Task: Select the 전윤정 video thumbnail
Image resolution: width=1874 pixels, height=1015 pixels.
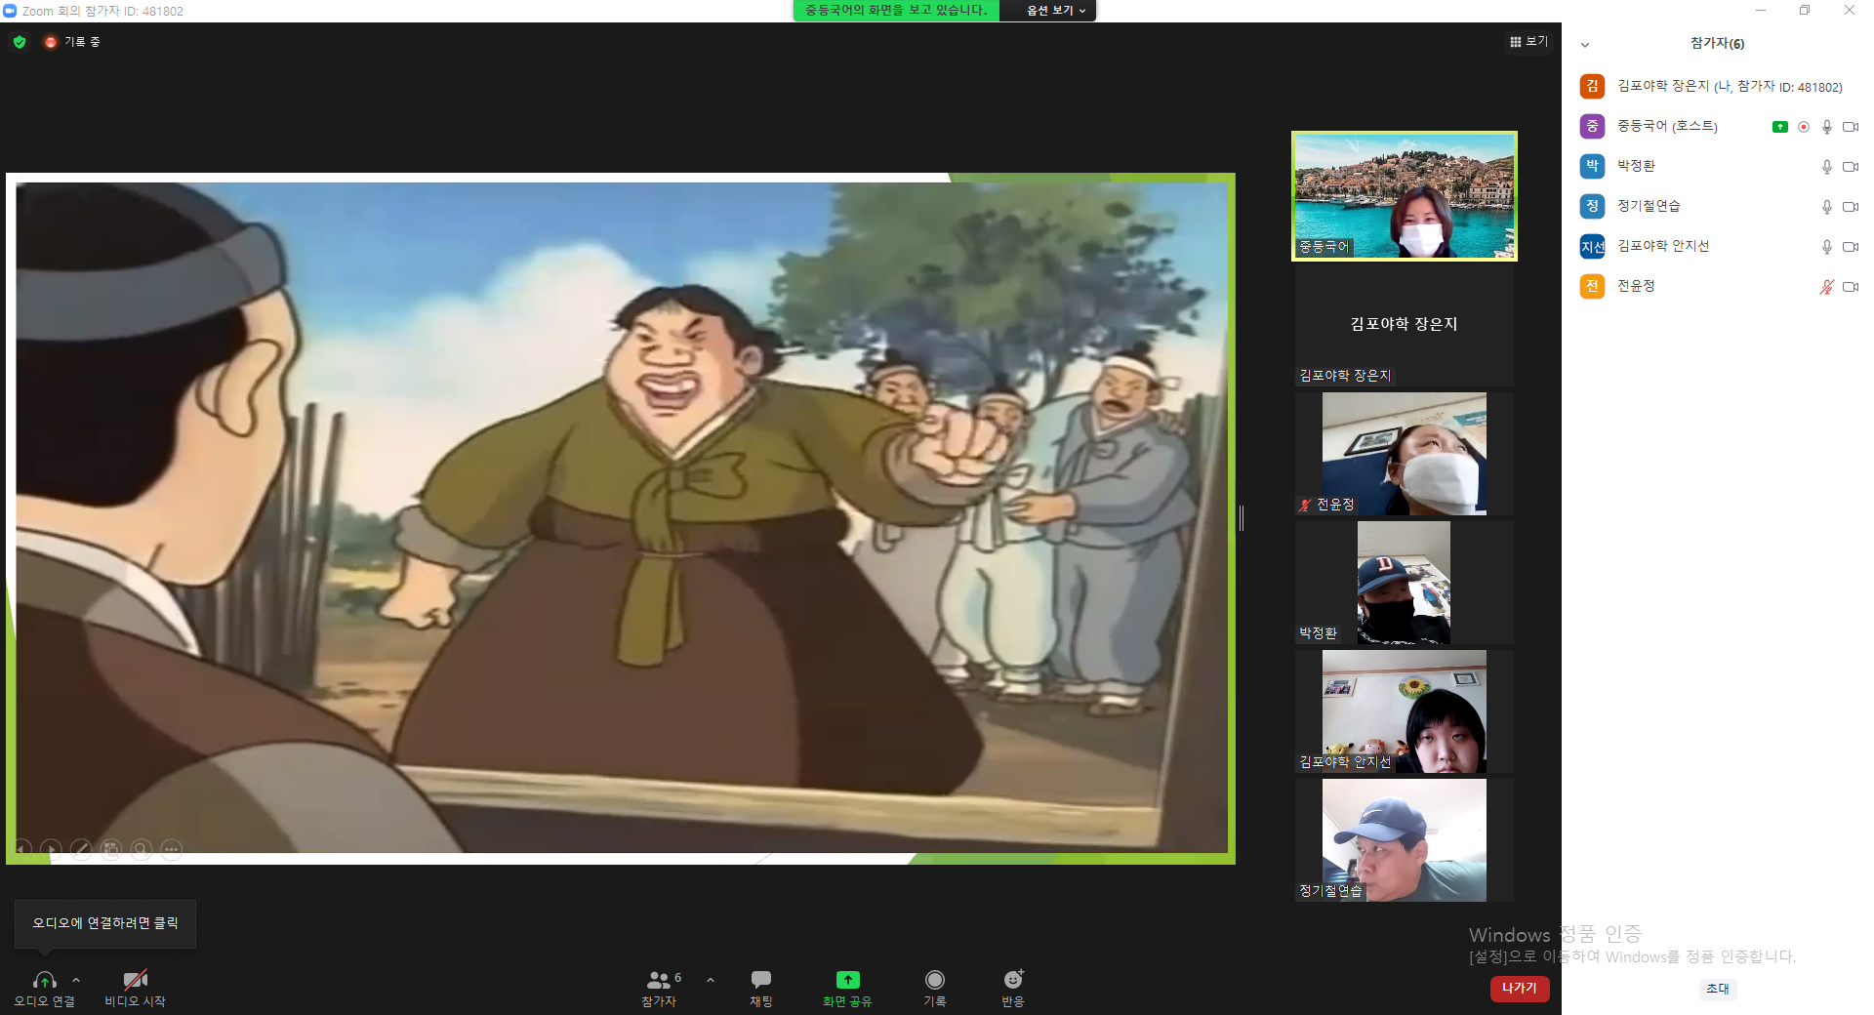Action: pyautogui.click(x=1405, y=454)
